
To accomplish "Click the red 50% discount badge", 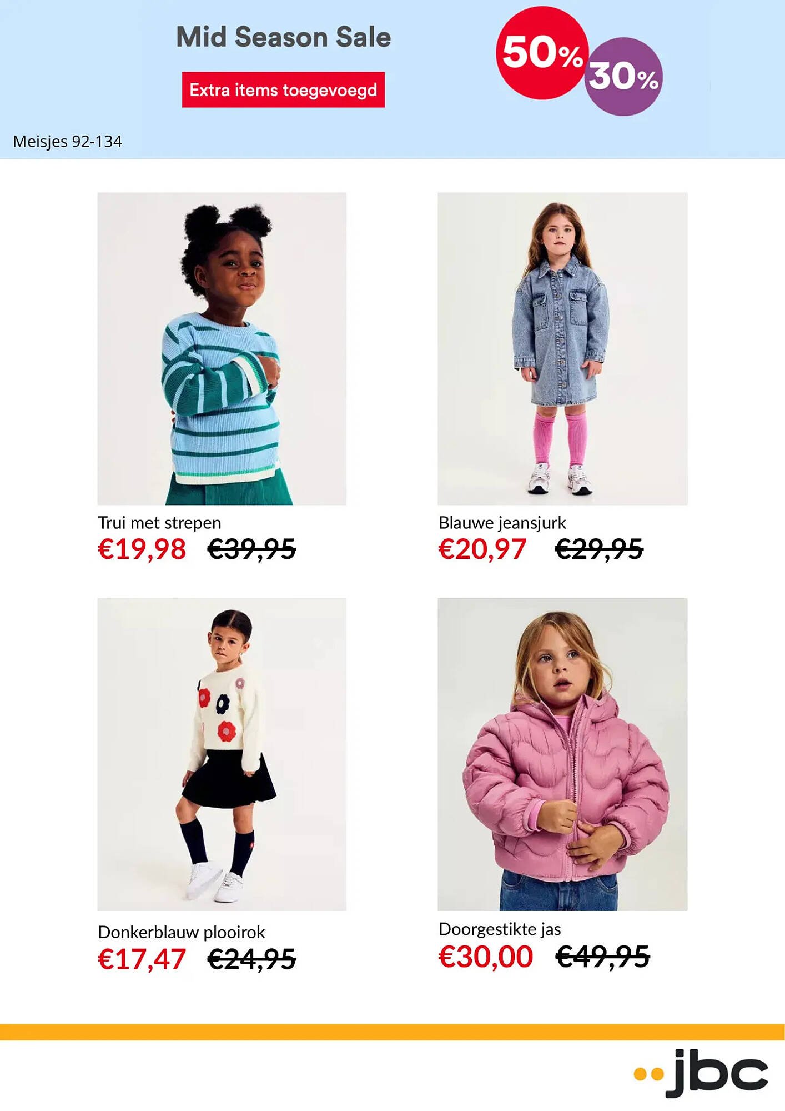I will coord(541,53).
